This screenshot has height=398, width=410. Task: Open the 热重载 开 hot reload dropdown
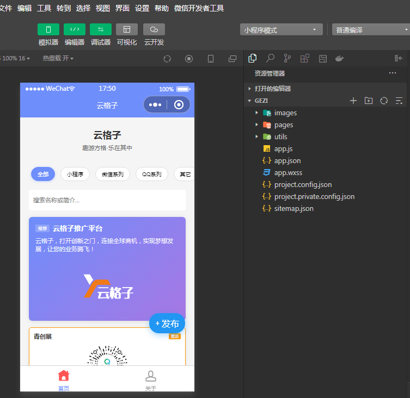58,58
